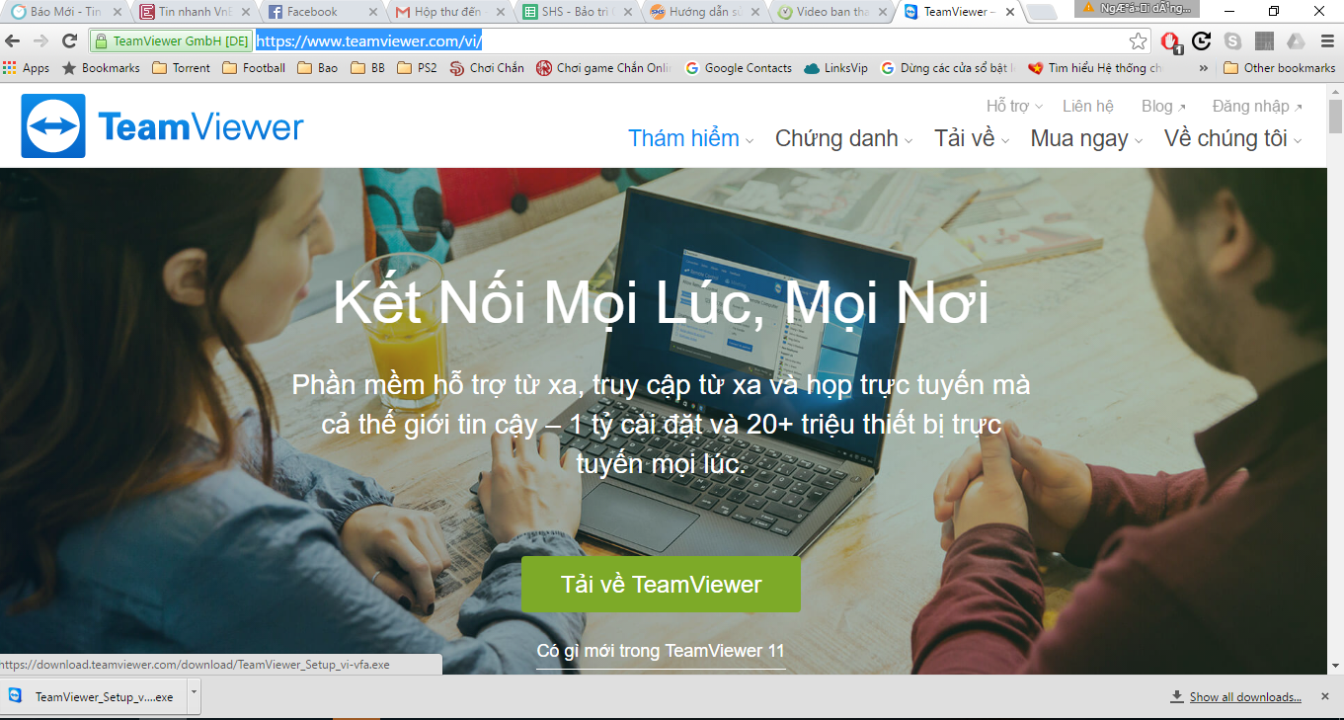The width and height of the screenshot is (1344, 720).
Task: Click the clock-arrow extension icon
Action: tap(1202, 41)
